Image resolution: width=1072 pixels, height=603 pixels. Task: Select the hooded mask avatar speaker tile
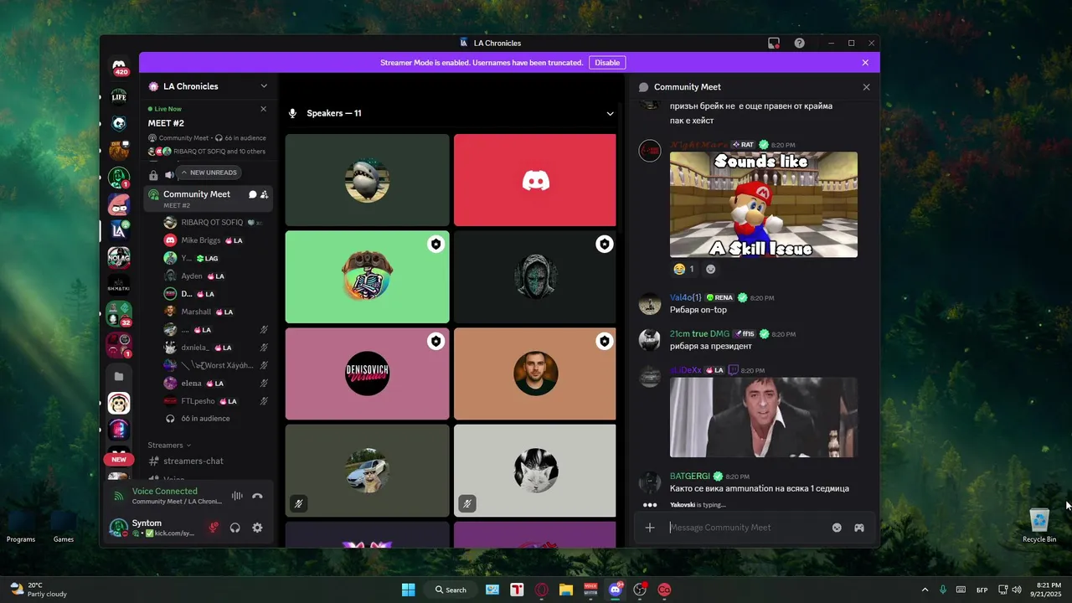coord(535,276)
